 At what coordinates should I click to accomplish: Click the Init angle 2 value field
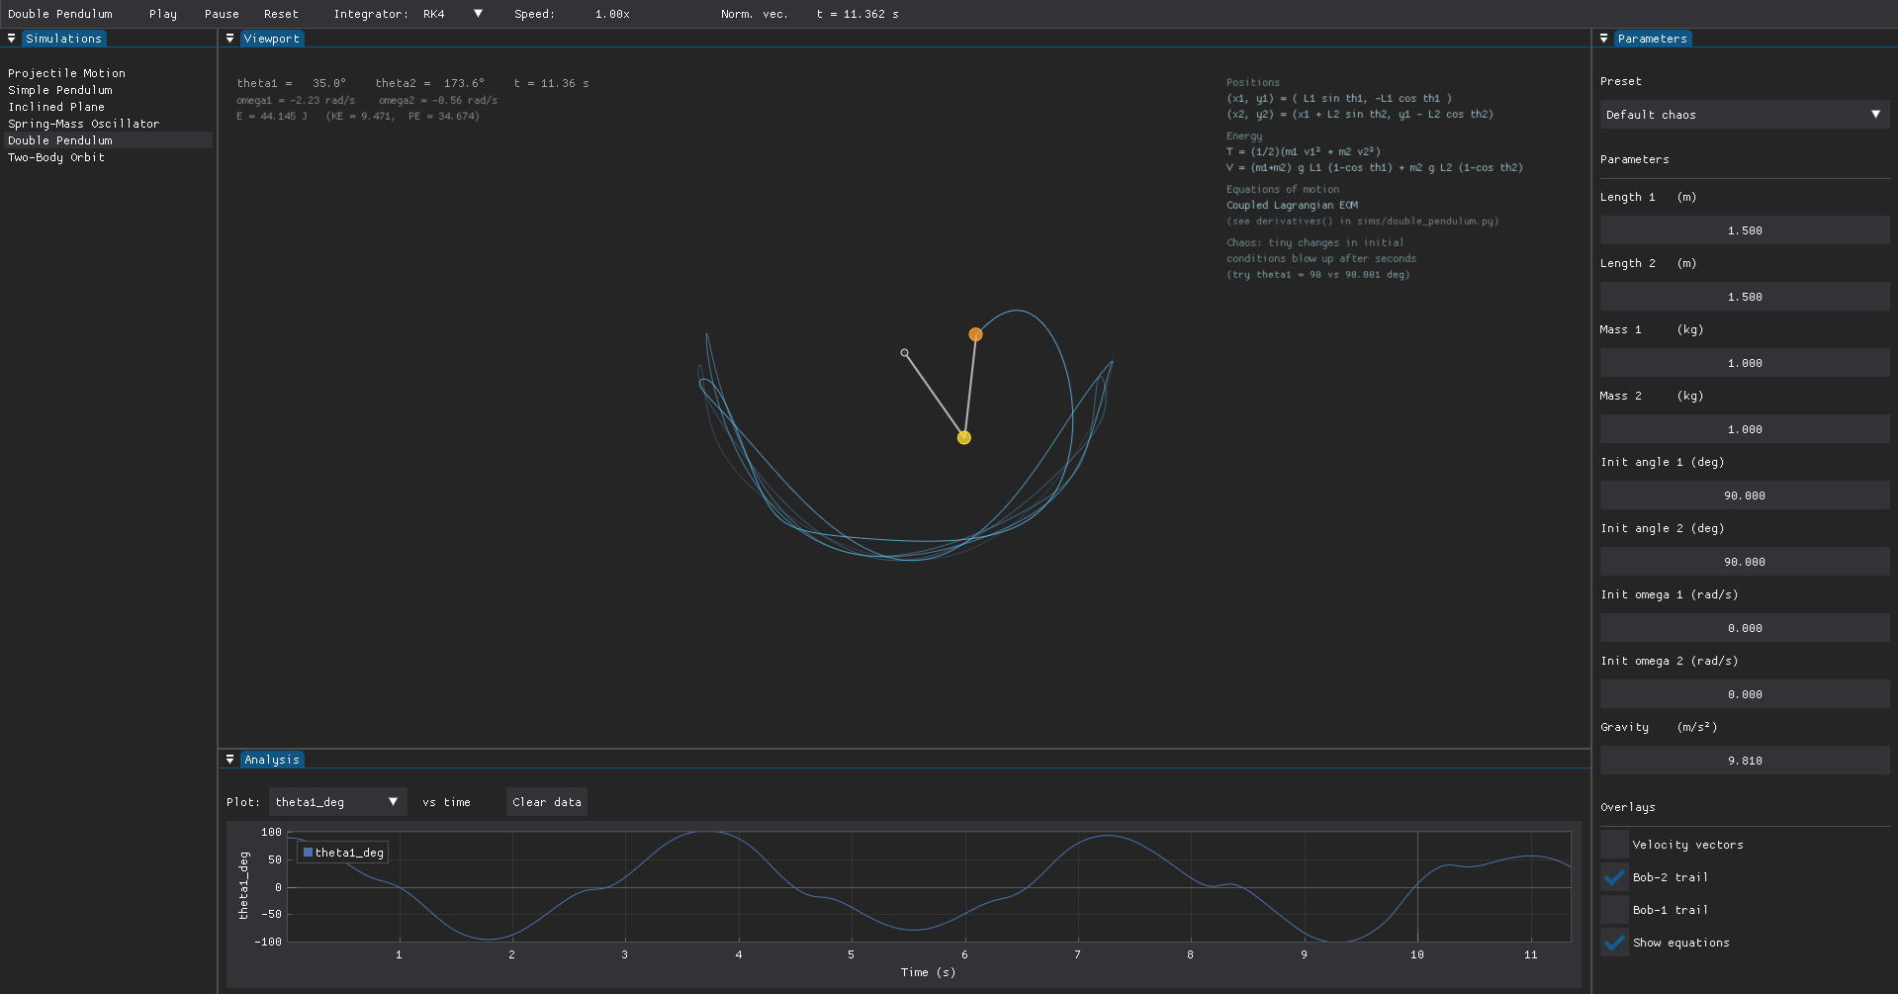(x=1745, y=562)
